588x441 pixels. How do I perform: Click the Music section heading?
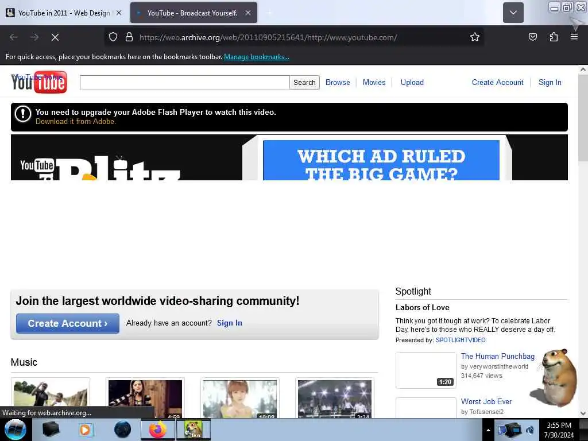click(x=24, y=362)
